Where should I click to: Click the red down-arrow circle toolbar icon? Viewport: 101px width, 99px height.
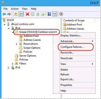[x=61, y=14]
